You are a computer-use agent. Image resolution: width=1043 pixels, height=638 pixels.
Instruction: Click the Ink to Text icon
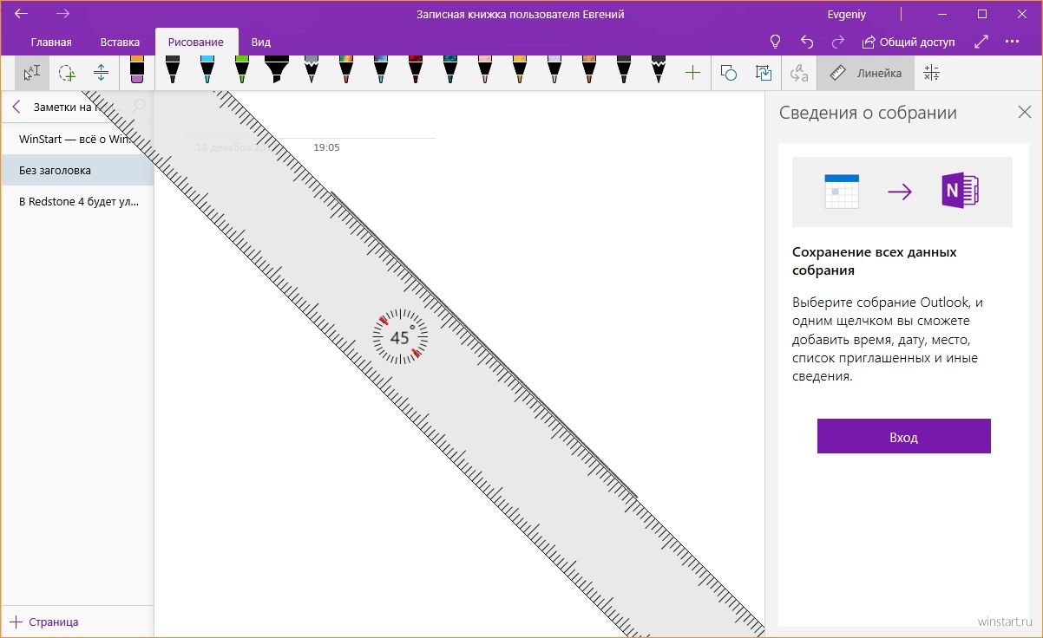tap(799, 73)
